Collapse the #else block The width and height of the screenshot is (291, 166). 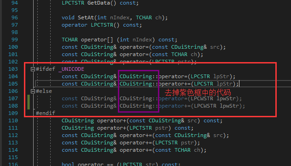33,91
